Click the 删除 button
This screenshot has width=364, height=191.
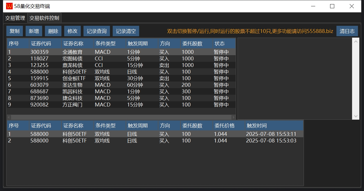coord(53,31)
